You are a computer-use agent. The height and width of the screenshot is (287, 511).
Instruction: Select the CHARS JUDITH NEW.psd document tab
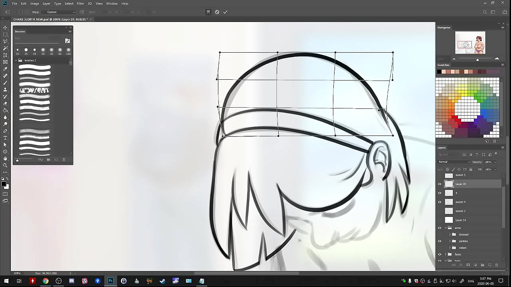pos(50,19)
